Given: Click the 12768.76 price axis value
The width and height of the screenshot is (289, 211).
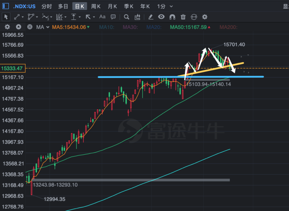Looking at the screenshot, I should [x=13, y=207].
